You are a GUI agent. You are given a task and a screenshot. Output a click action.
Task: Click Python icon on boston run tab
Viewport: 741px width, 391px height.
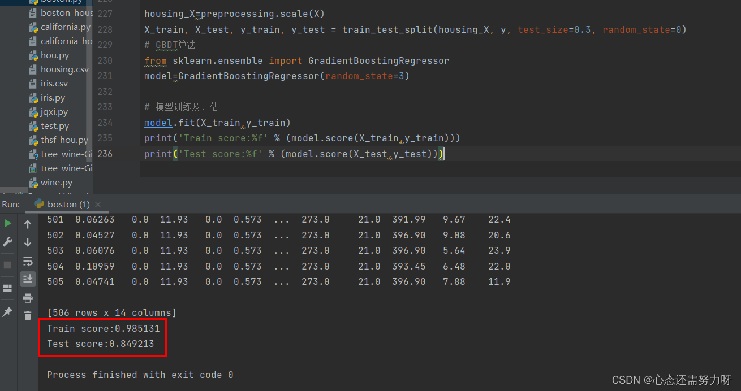point(39,204)
